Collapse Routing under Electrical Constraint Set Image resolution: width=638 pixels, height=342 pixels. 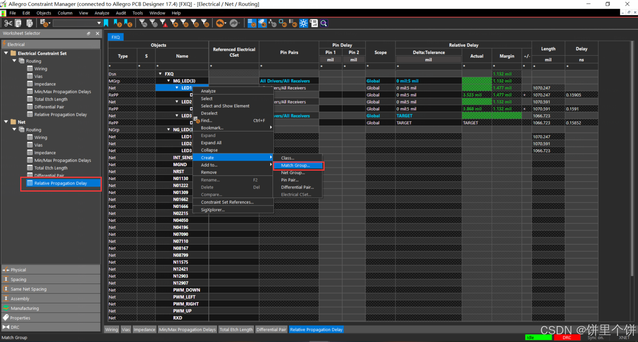pyautogui.click(x=14, y=61)
